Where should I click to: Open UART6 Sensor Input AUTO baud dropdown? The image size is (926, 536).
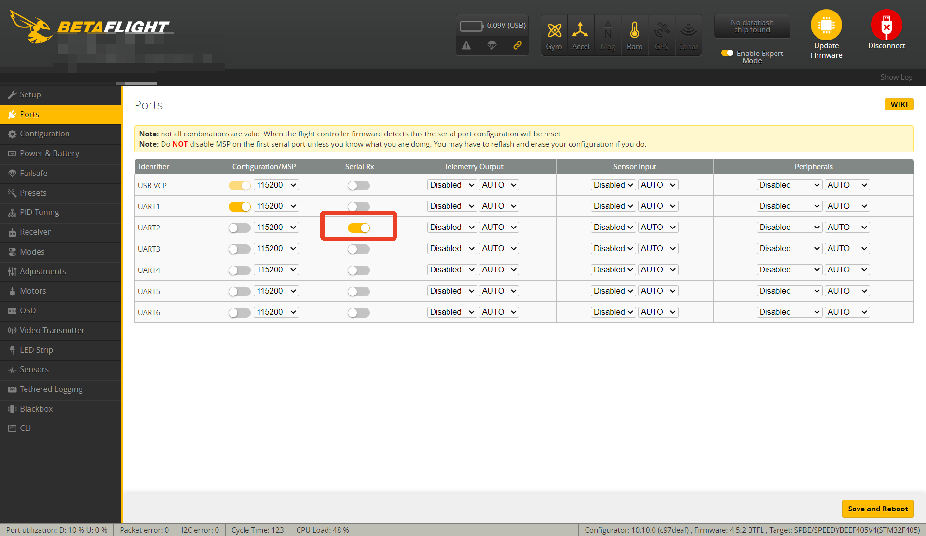pos(658,312)
